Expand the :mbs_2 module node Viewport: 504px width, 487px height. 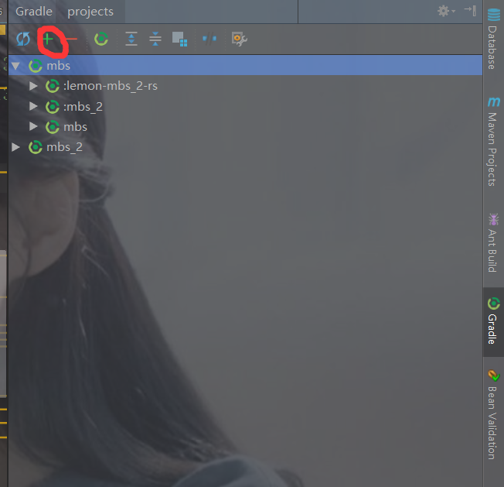point(33,106)
